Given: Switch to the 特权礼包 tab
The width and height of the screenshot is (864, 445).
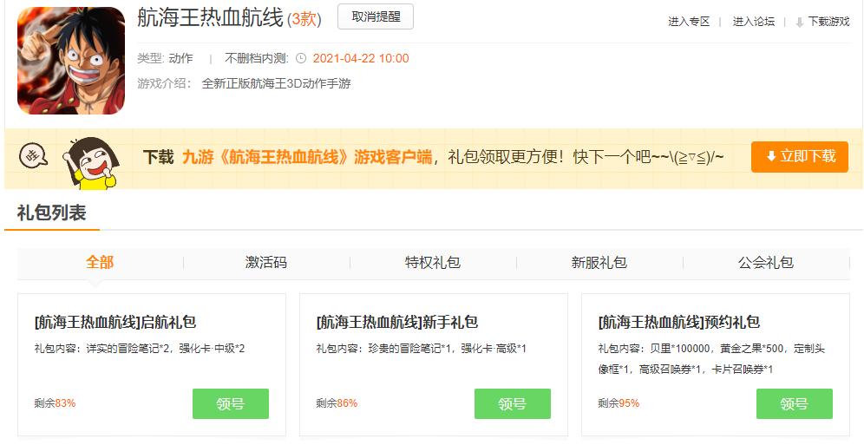Looking at the screenshot, I should (433, 262).
